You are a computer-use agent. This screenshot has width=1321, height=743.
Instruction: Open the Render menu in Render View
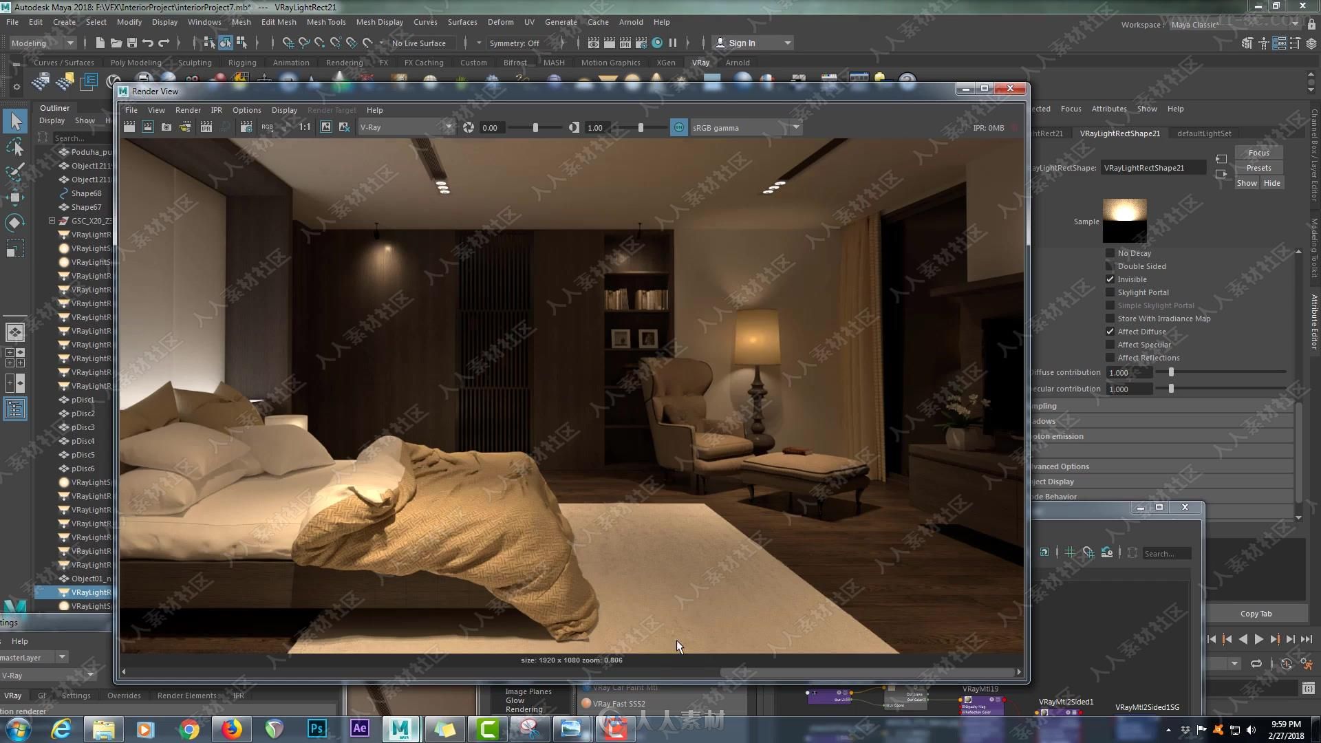coord(188,110)
